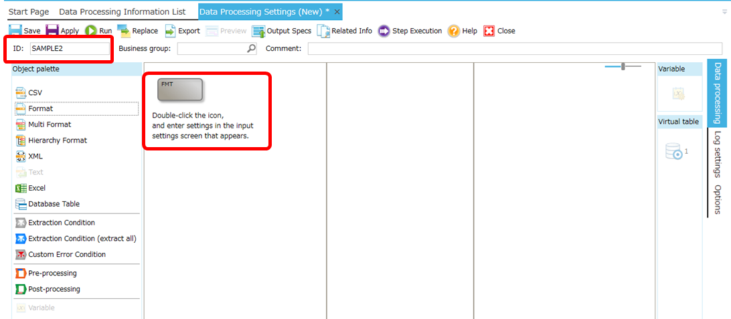Open Output Specs from the toolbar

[x=281, y=31]
